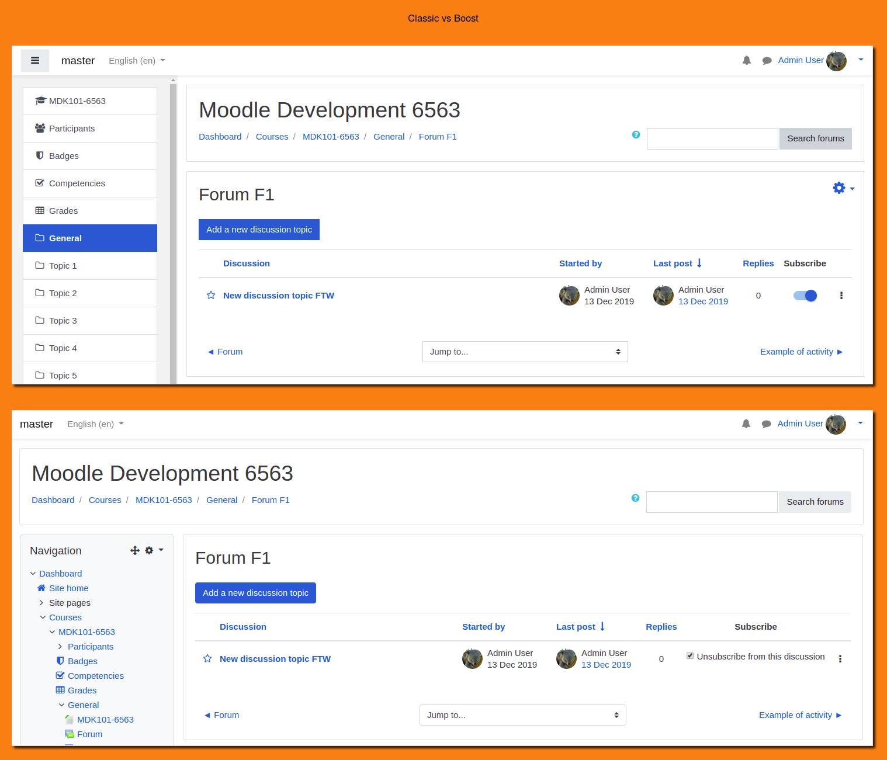Open Grades in Boost drawer
This screenshot has height=760, width=887.
tap(90, 211)
